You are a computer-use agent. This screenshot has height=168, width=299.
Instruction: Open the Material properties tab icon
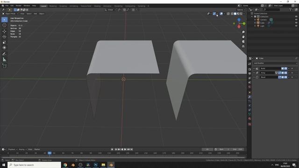click(x=249, y=119)
